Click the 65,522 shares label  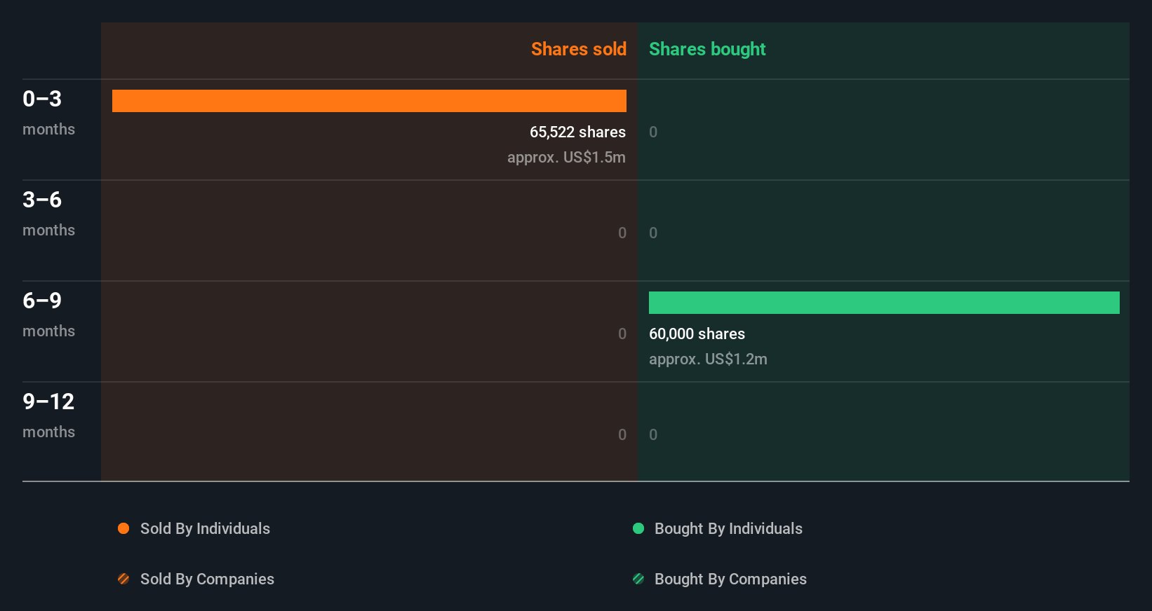tap(577, 132)
